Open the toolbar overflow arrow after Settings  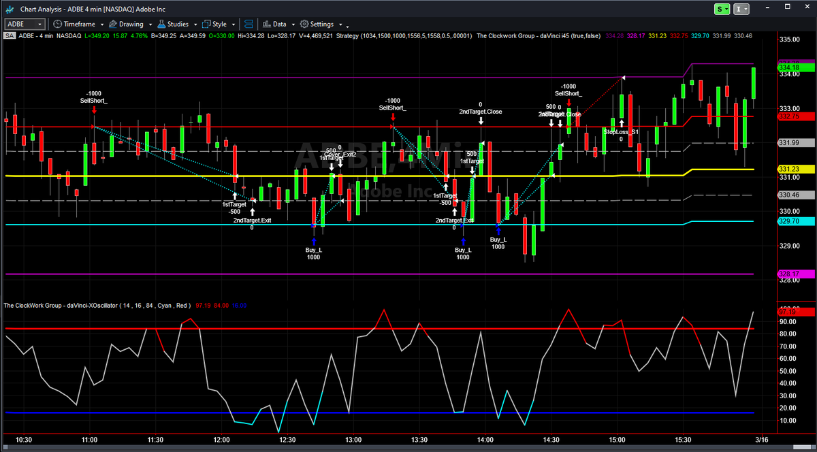(x=347, y=27)
